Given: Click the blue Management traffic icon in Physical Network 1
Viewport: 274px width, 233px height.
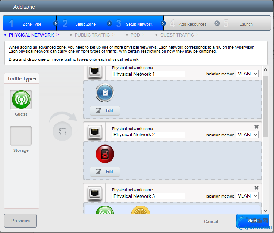Looking at the screenshot, I should pos(105,93).
